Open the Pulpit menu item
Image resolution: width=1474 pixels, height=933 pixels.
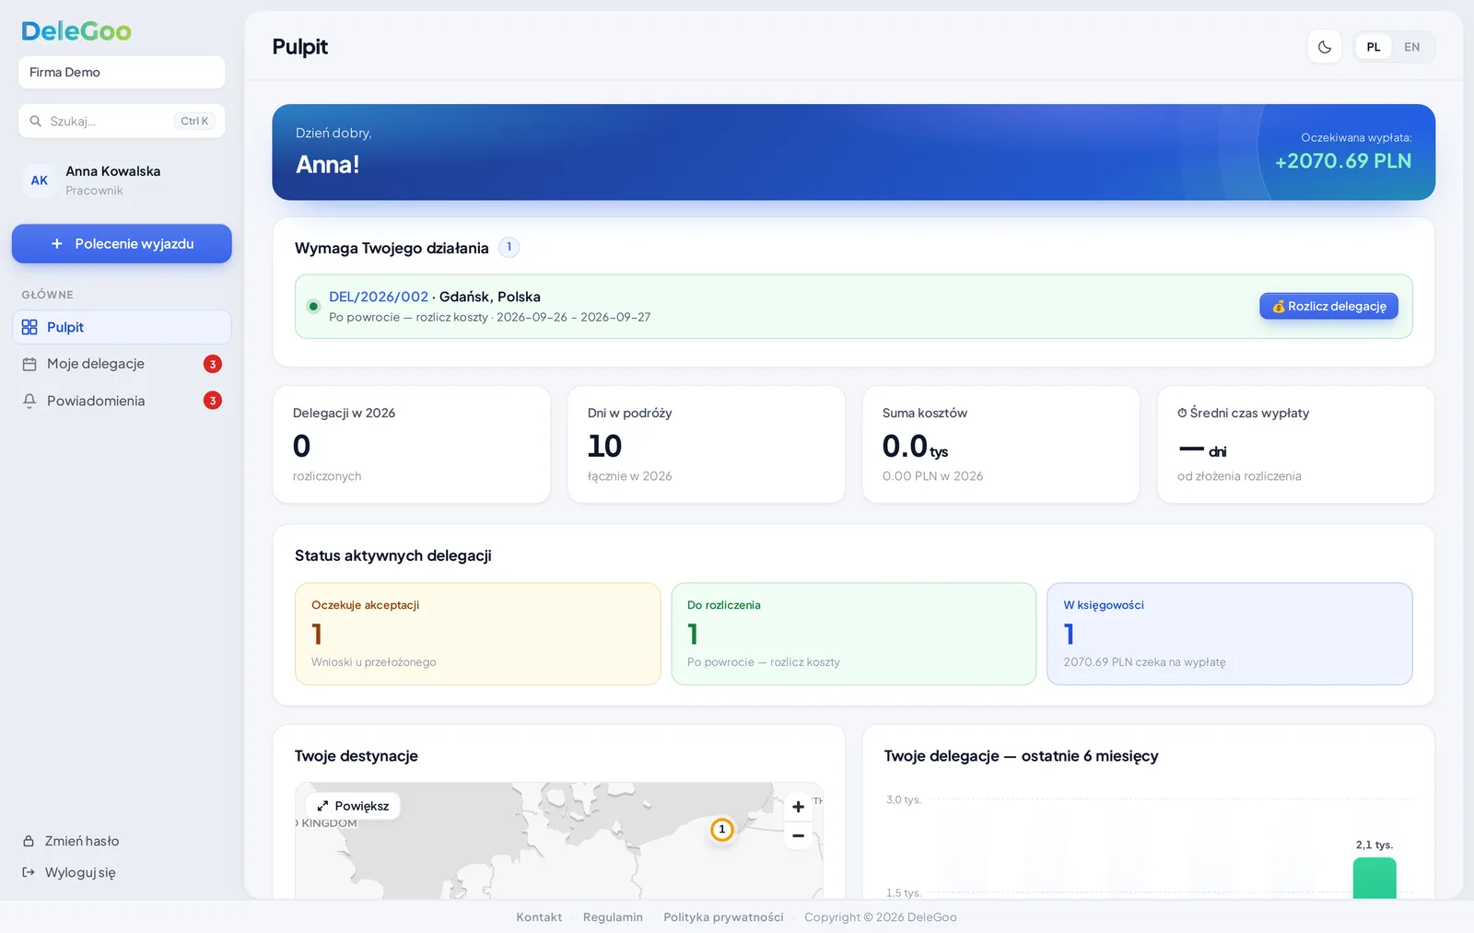pyautogui.click(x=122, y=327)
